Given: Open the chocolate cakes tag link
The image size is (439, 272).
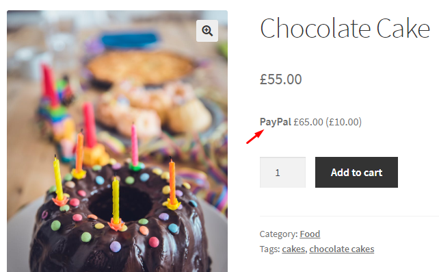Looking at the screenshot, I should tap(342, 249).
